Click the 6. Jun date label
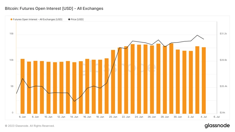This screenshot has height=132, width=235. [x=23, y=116]
